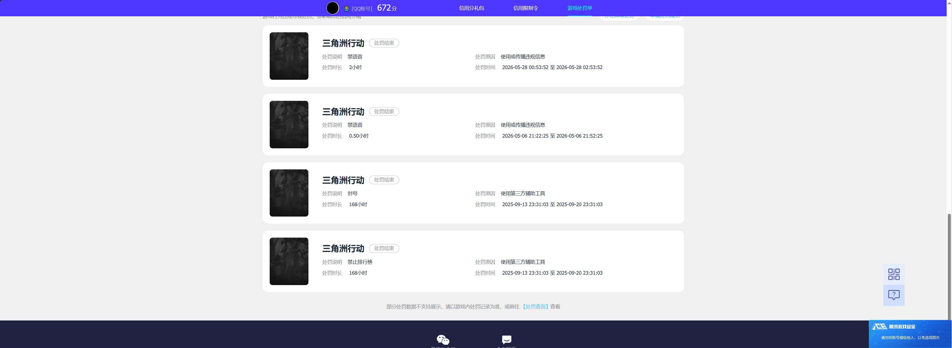Open game thumbnail of 0.50小时 mute penalty
The height and width of the screenshot is (348, 952).
coord(289,124)
